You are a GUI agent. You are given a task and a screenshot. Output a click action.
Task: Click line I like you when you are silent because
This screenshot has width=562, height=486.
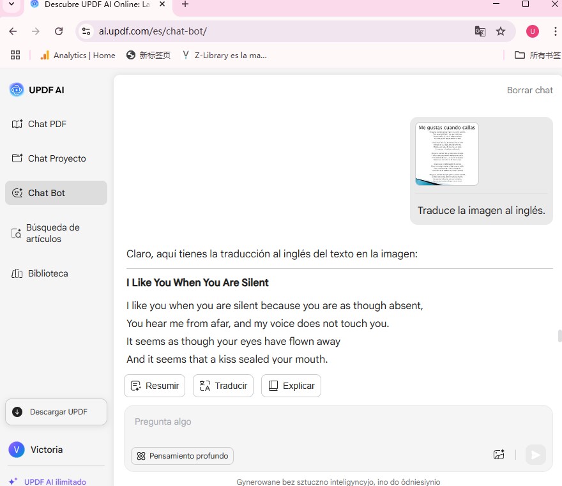pos(275,305)
